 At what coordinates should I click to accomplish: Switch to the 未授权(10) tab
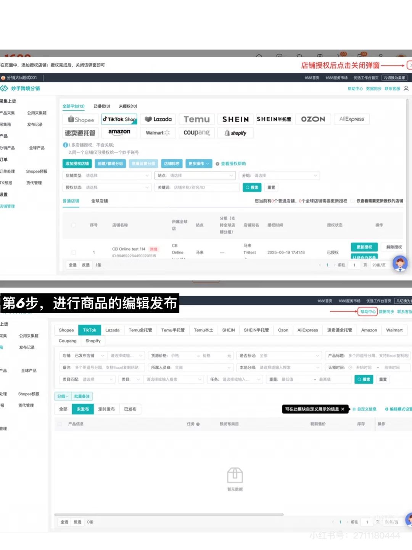point(128,106)
